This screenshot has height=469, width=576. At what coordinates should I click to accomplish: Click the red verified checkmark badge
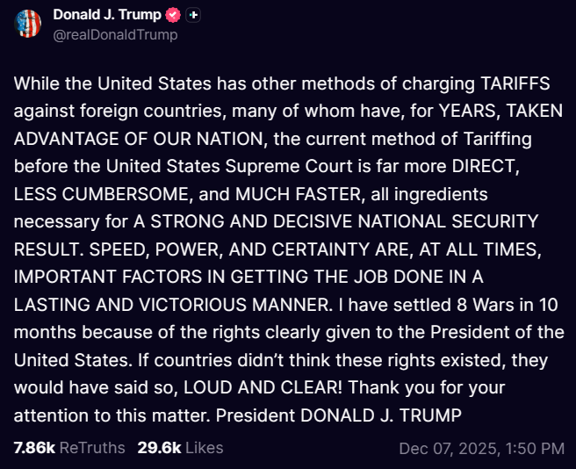[174, 16]
